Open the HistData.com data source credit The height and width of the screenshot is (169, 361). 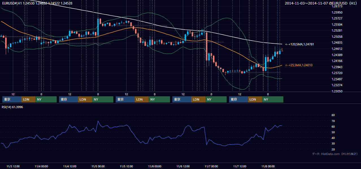(x=335, y=154)
